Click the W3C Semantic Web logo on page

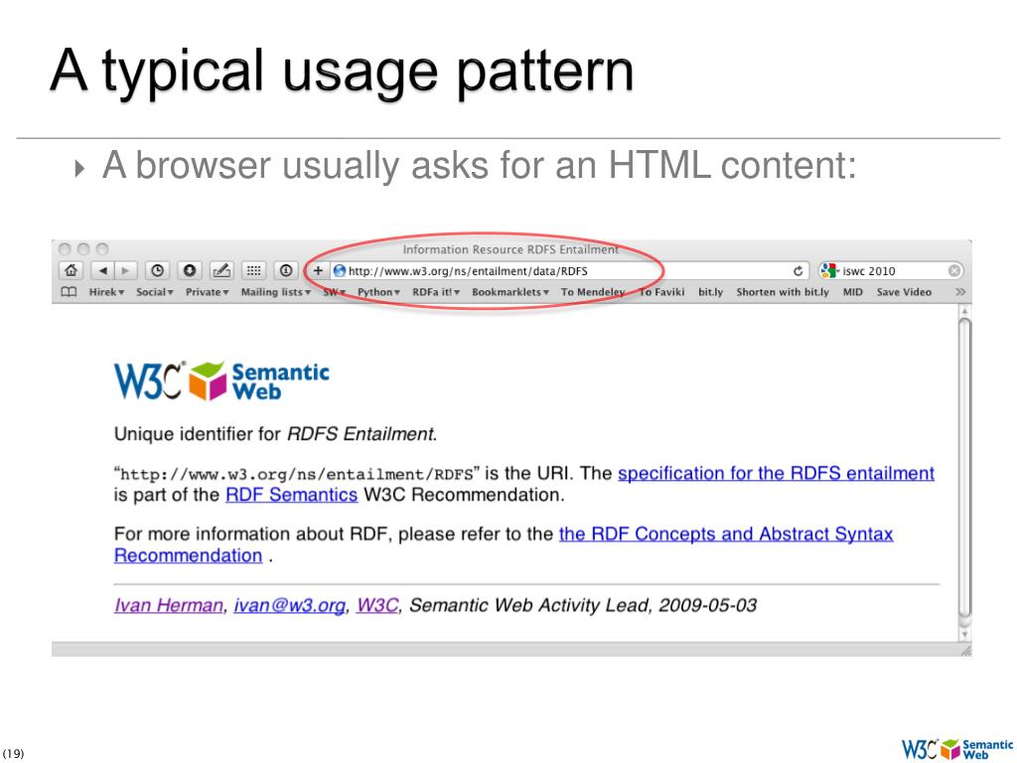coord(221,381)
